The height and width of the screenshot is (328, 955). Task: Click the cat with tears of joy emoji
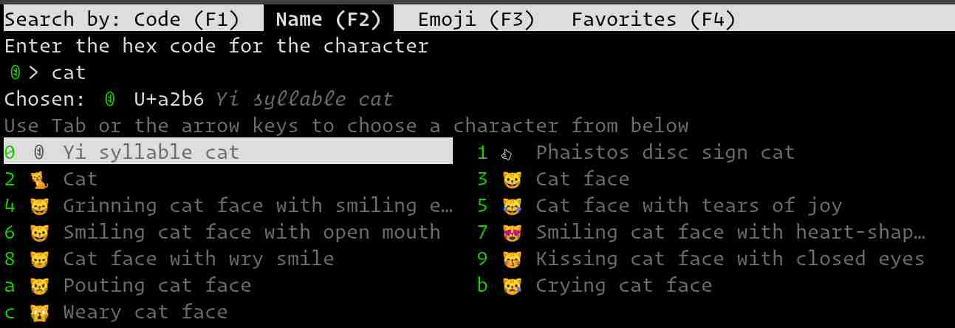511,206
